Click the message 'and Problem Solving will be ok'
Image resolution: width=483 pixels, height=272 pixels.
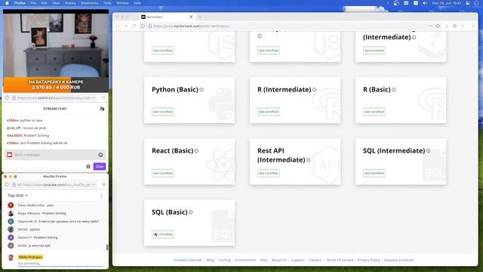tap(44, 143)
